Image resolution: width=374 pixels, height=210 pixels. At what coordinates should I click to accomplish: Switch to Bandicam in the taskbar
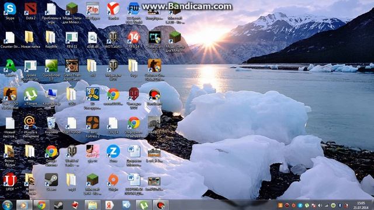coord(161,205)
